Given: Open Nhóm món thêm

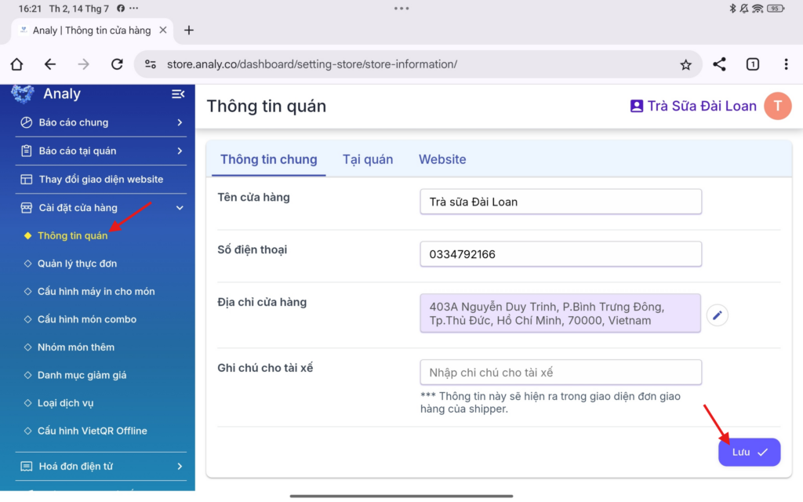Looking at the screenshot, I should click(x=76, y=347).
